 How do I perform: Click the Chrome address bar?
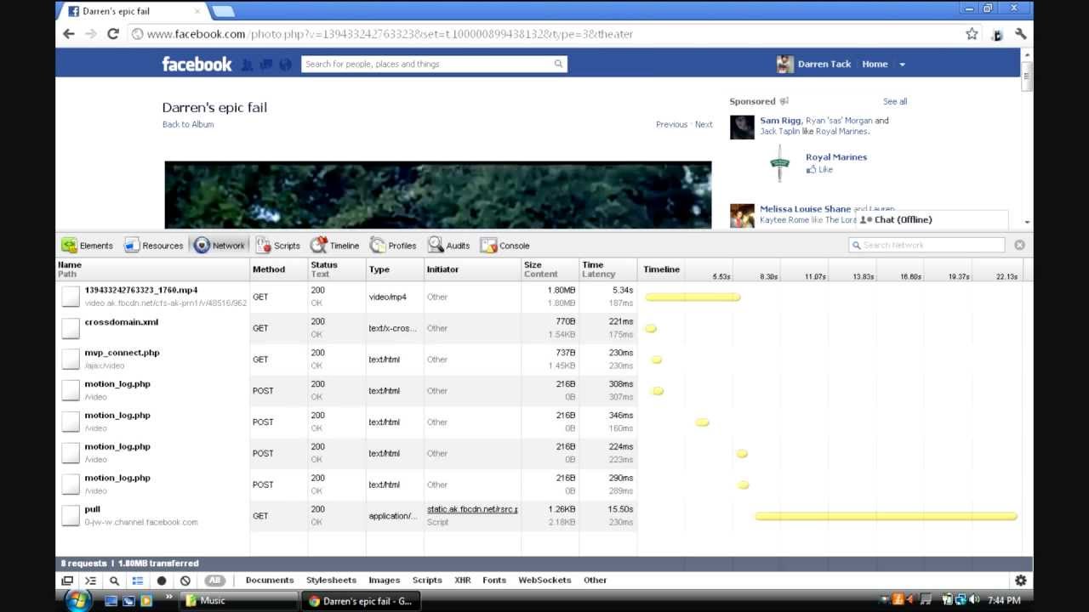click(x=544, y=34)
